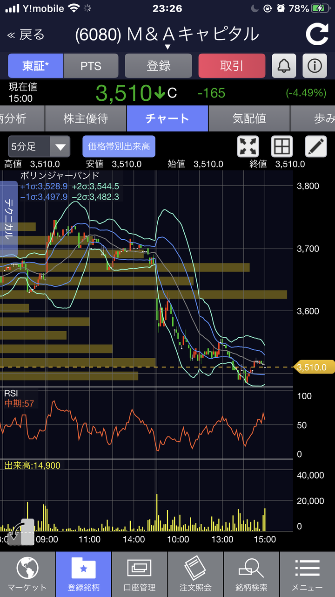Open the 分析 tab on left edge
The image size is (335, 597).
point(22,118)
